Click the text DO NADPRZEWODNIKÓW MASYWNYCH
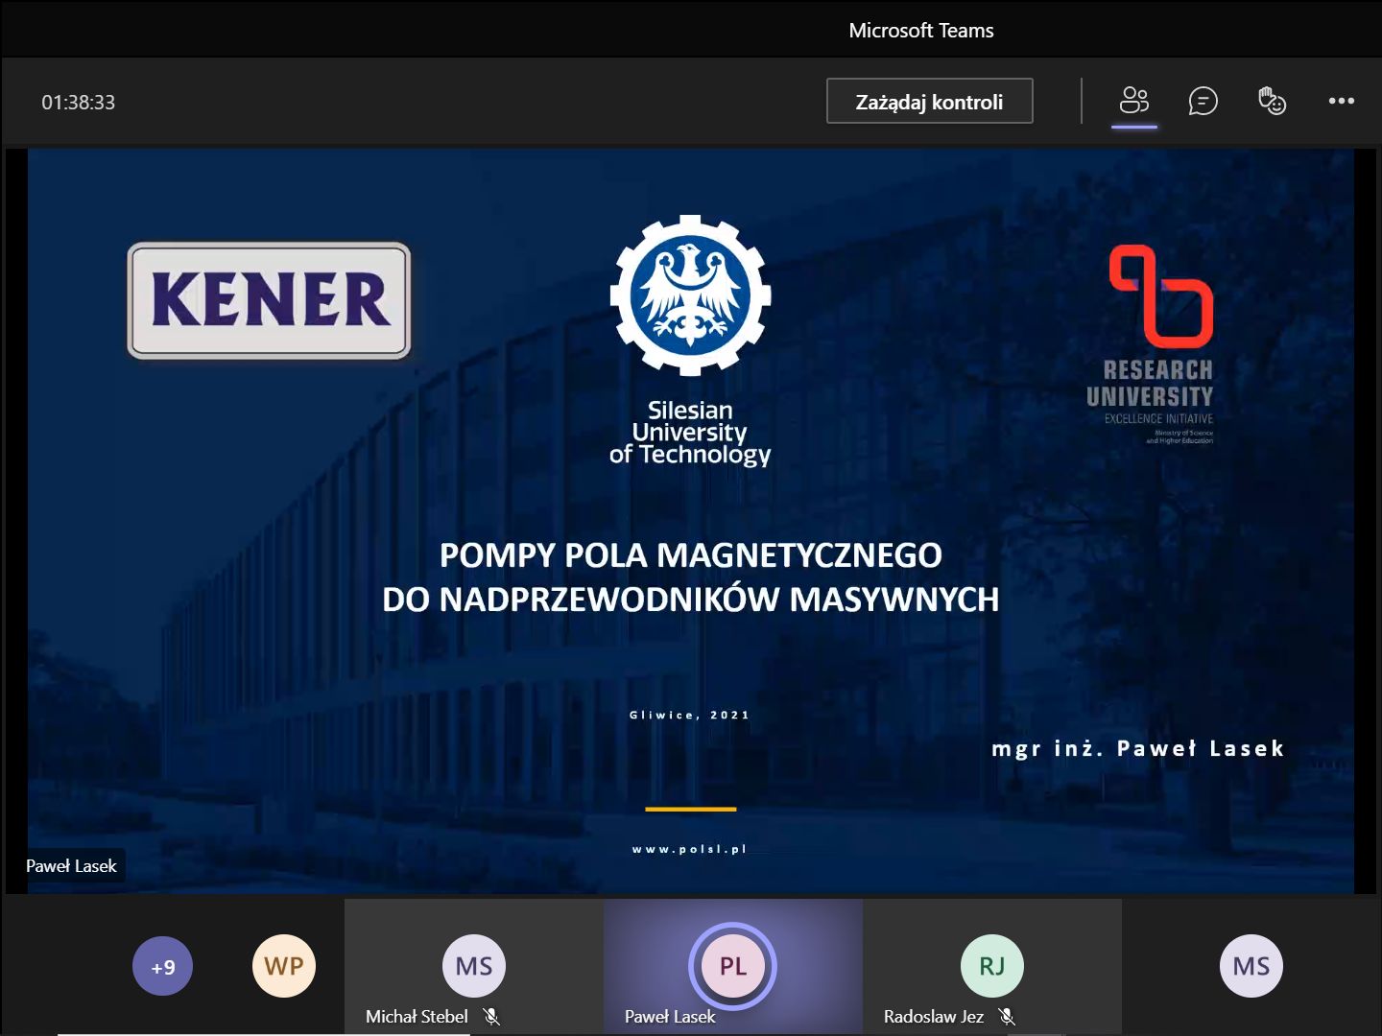The image size is (1382, 1036). click(691, 600)
